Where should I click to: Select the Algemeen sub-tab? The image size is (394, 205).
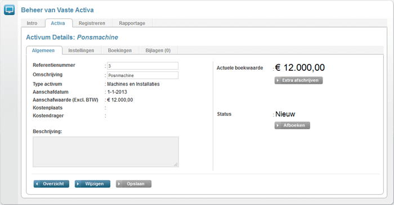click(43, 51)
